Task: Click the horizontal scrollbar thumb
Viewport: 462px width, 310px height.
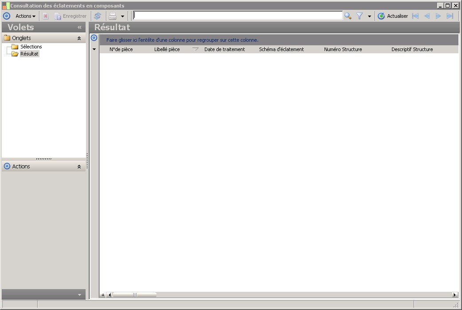Action: pyautogui.click(x=135, y=295)
